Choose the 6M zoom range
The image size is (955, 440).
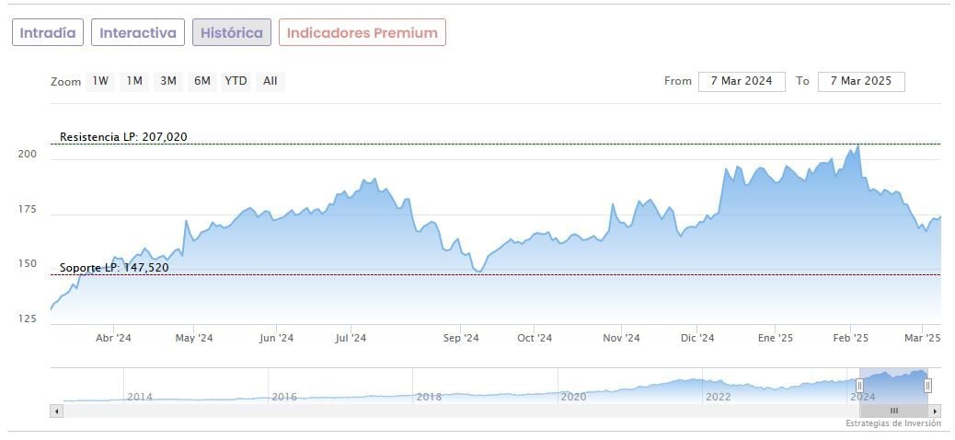[x=202, y=81]
